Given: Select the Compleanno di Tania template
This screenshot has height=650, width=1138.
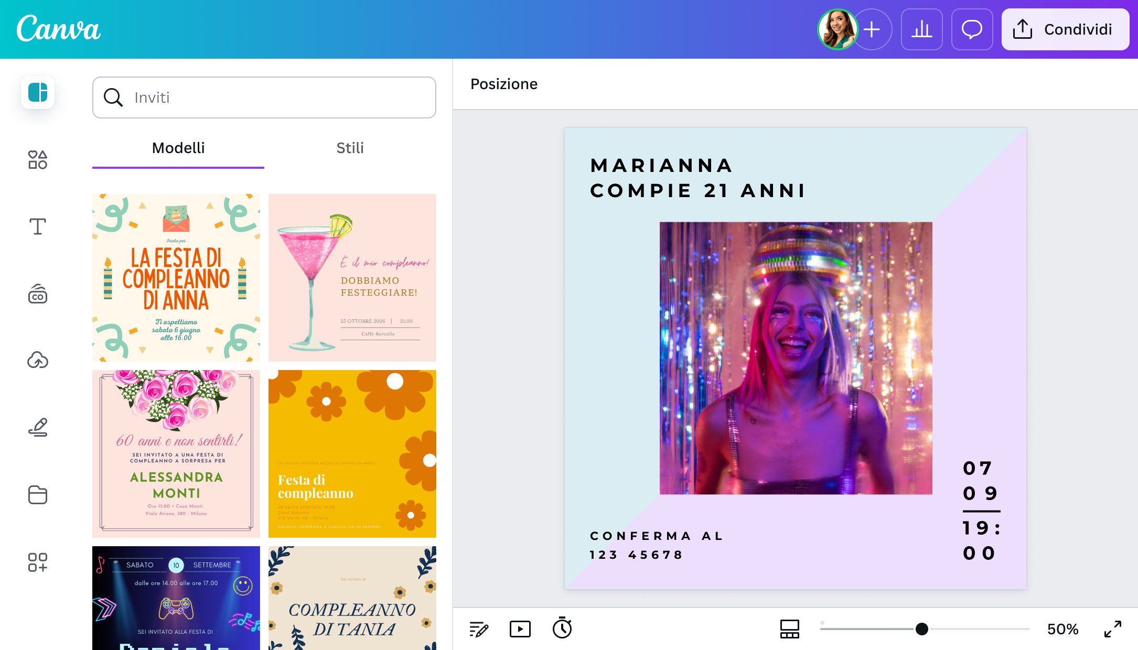Looking at the screenshot, I should coord(352,598).
